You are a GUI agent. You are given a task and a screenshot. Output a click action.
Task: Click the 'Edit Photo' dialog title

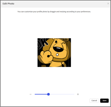[8, 4]
